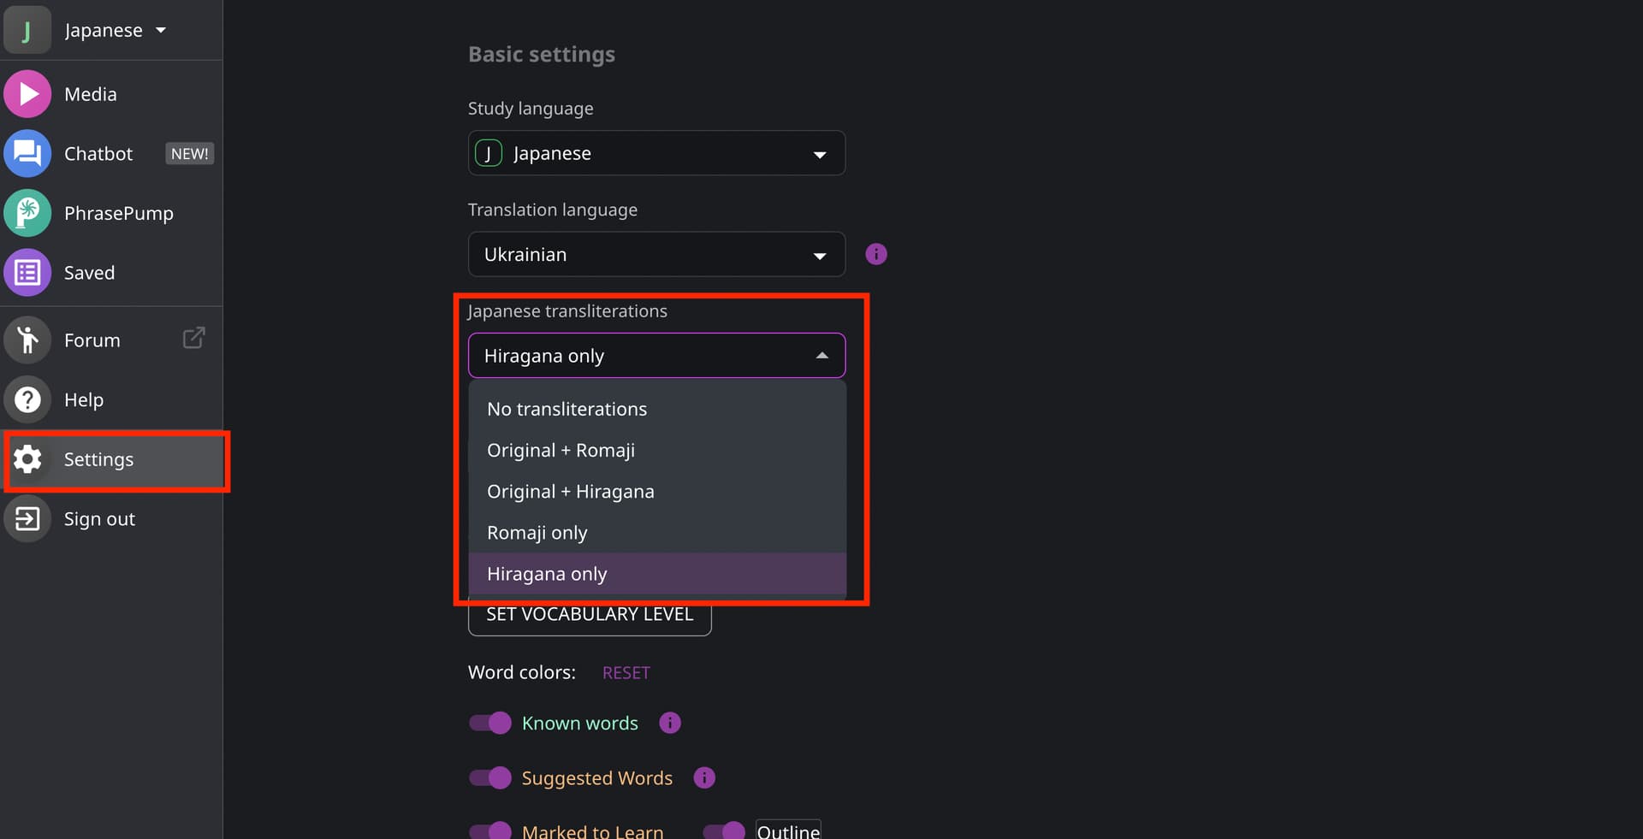Toggle the Outline switch
The image size is (1643, 839).
point(724,830)
